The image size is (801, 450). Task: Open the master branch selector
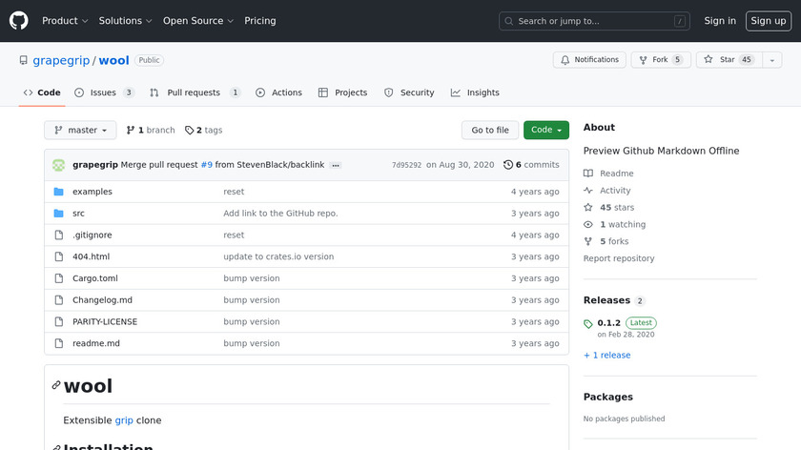(80, 131)
